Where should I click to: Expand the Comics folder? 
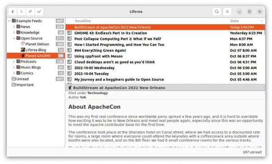point(14,73)
